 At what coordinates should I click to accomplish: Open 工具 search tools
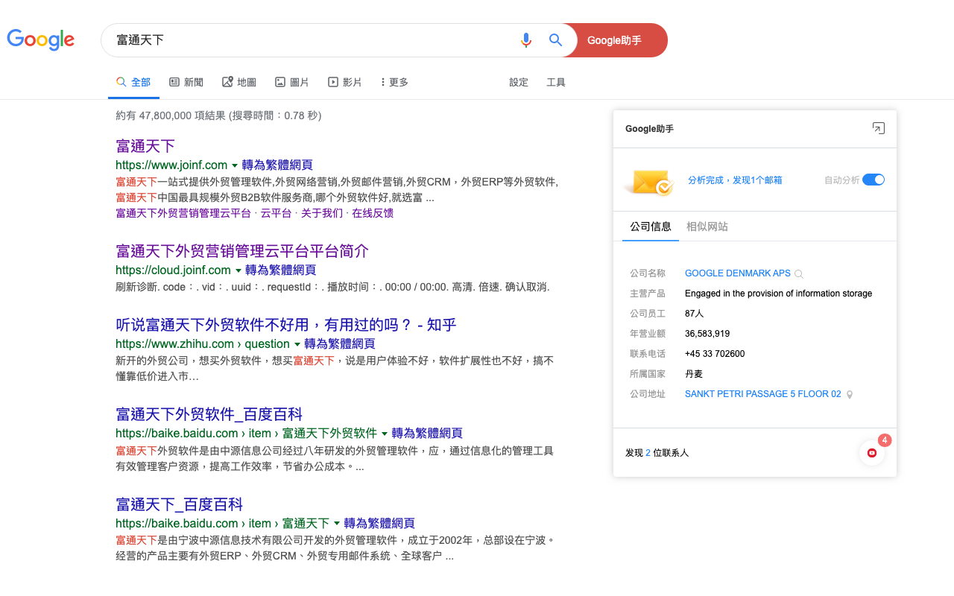click(556, 82)
